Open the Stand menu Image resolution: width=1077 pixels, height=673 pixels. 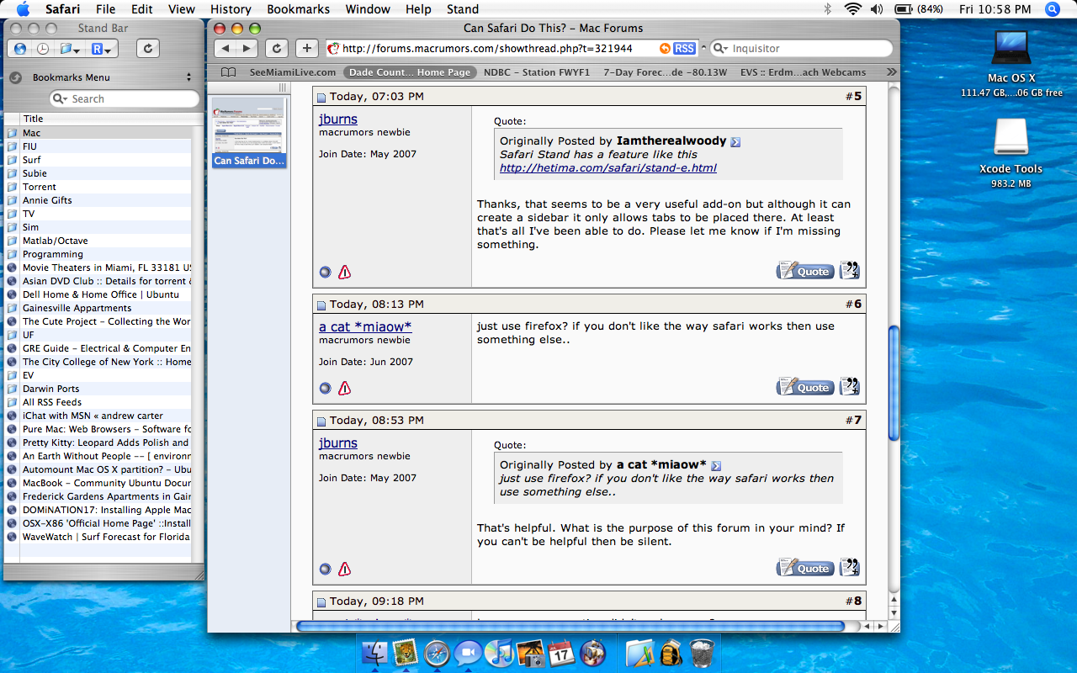click(463, 9)
